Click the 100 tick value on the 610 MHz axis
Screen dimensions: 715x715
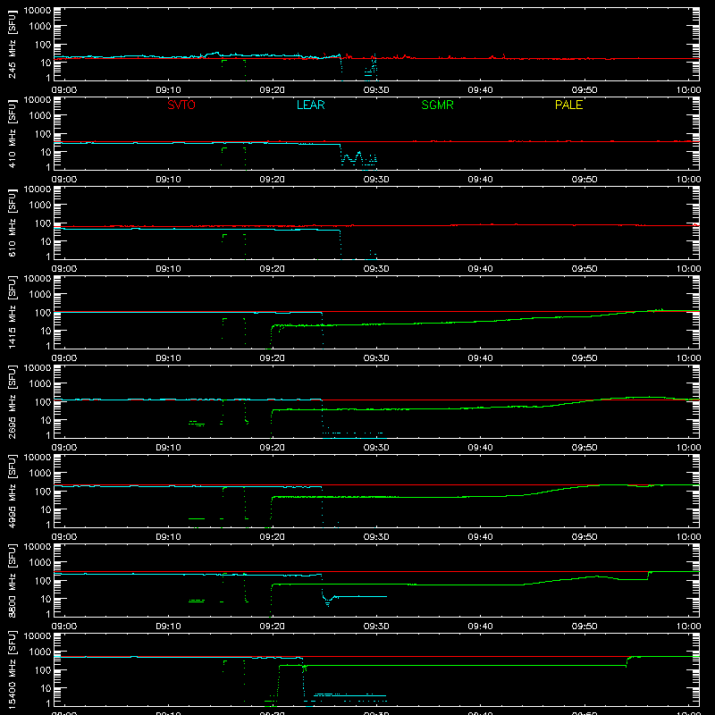[43, 223]
